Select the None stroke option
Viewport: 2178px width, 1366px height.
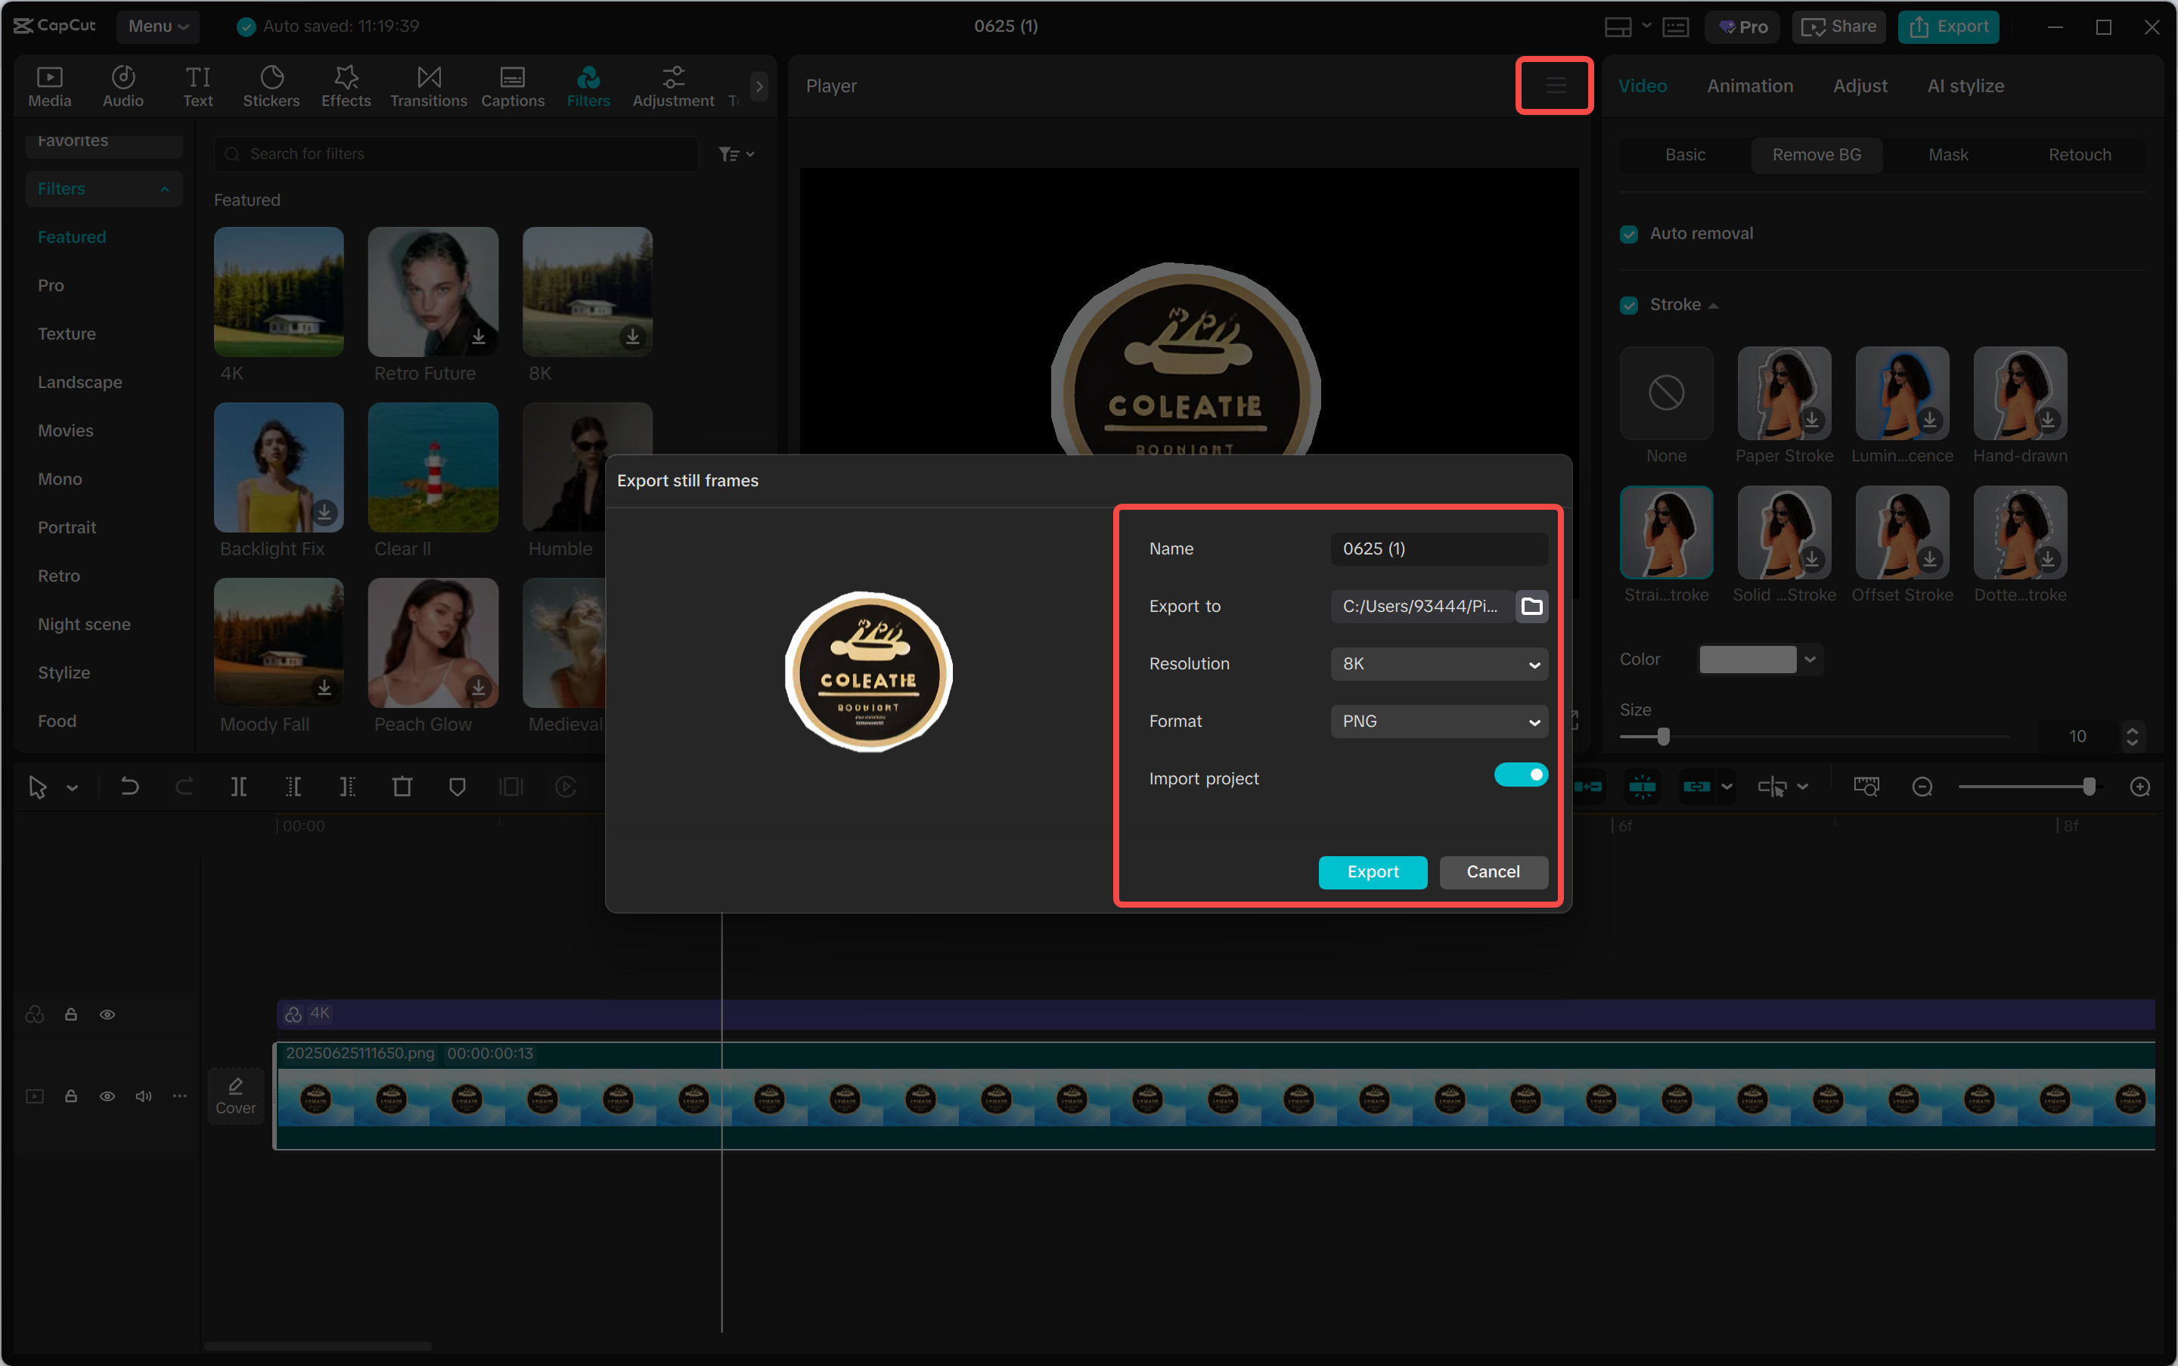[x=1666, y=393]
